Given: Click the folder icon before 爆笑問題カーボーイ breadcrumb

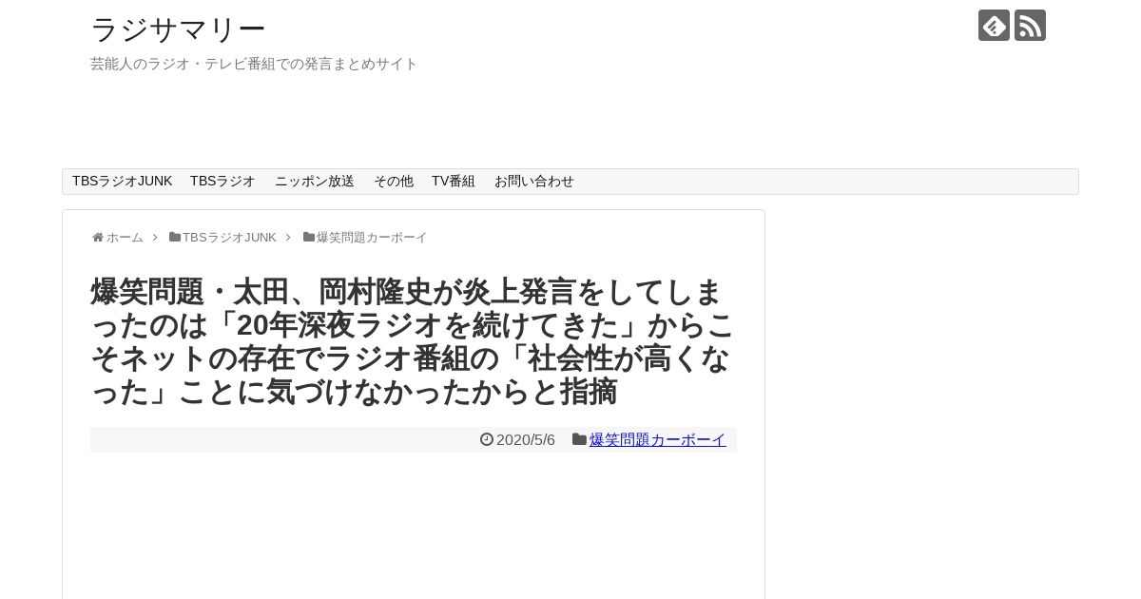Looking at the screenshot, I should pos(309,238).
